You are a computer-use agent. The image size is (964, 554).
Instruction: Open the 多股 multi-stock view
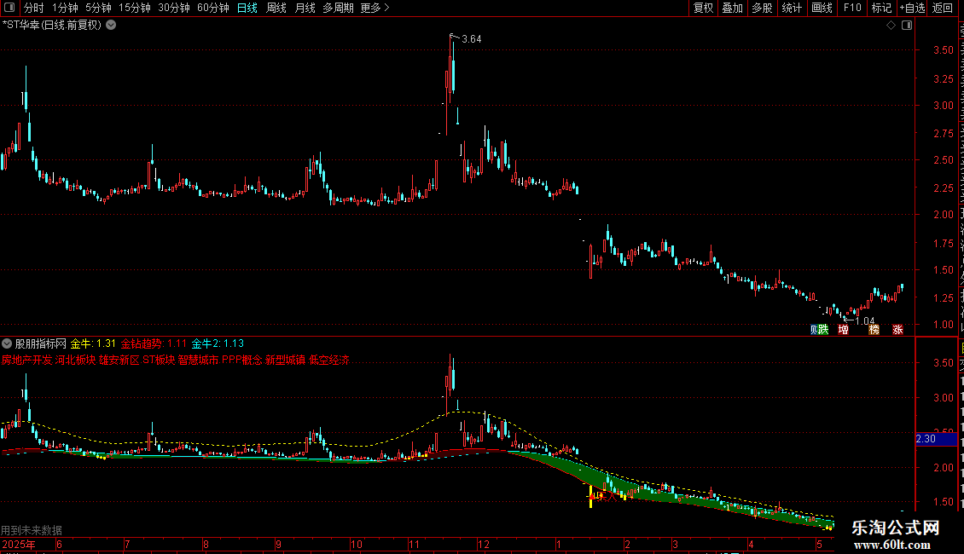(x=762, y=8)
